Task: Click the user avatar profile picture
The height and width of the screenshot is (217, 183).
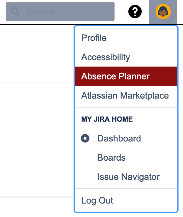Action: [x=163, y=12]
